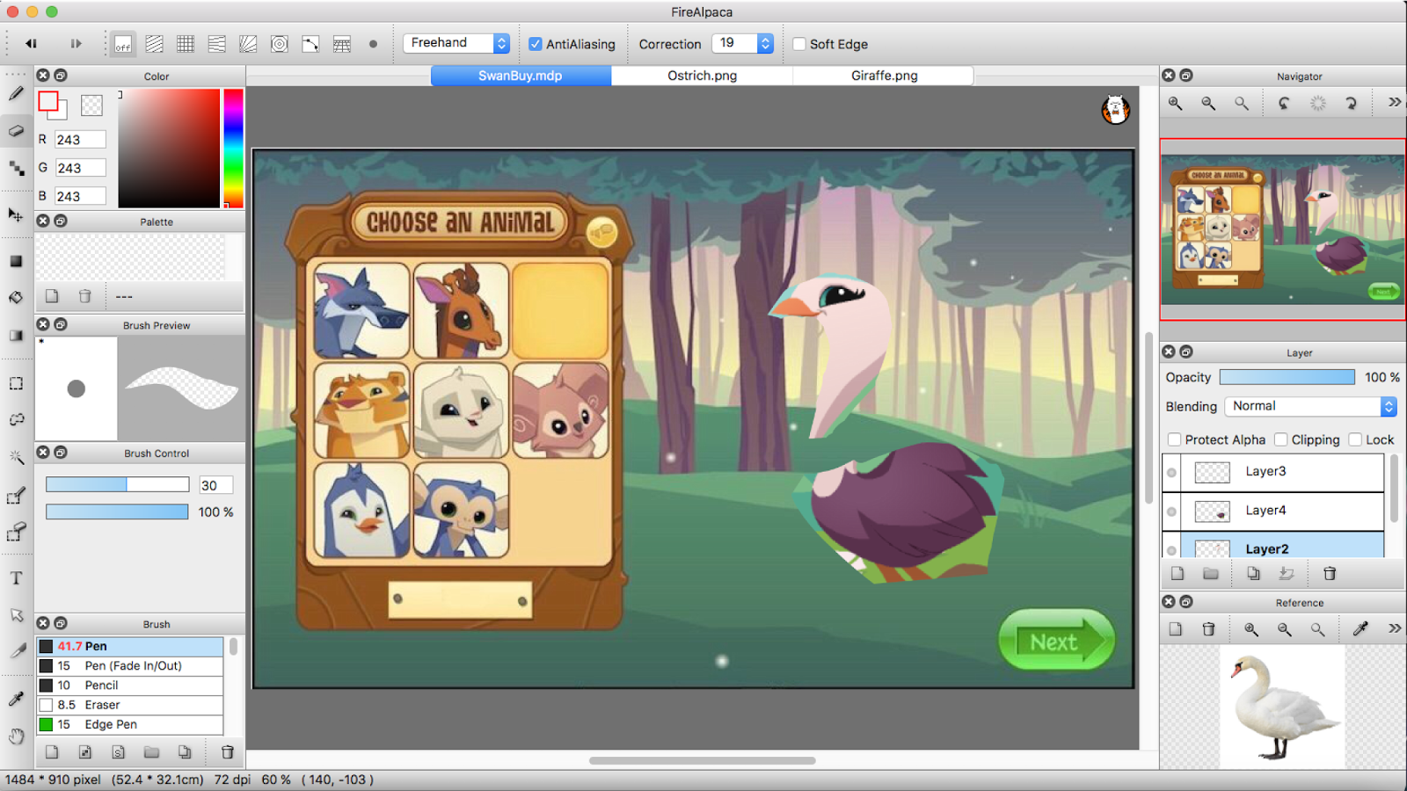Switch to the Ostrich.png tab
Image resolution: width=1407 pixels, height=791 pixels.
tap(702, 76)
